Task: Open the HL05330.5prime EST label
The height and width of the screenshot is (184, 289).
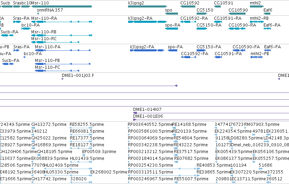Action: (61, 172)
